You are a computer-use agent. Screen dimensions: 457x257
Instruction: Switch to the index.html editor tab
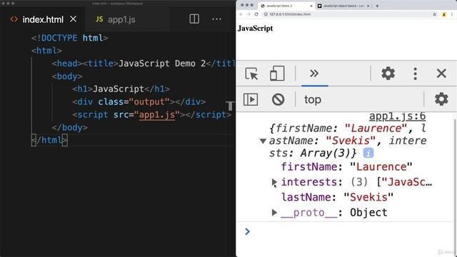[43, 19]
